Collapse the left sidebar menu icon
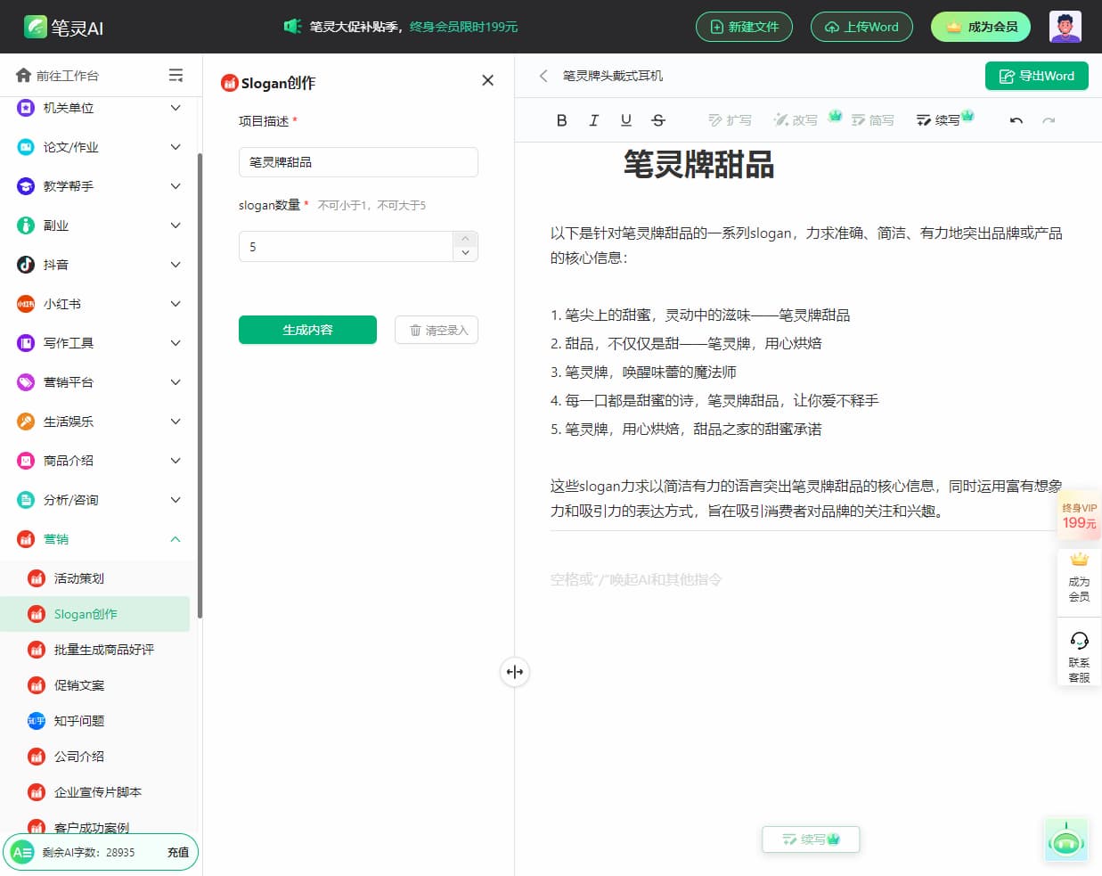 coord(176,76)
